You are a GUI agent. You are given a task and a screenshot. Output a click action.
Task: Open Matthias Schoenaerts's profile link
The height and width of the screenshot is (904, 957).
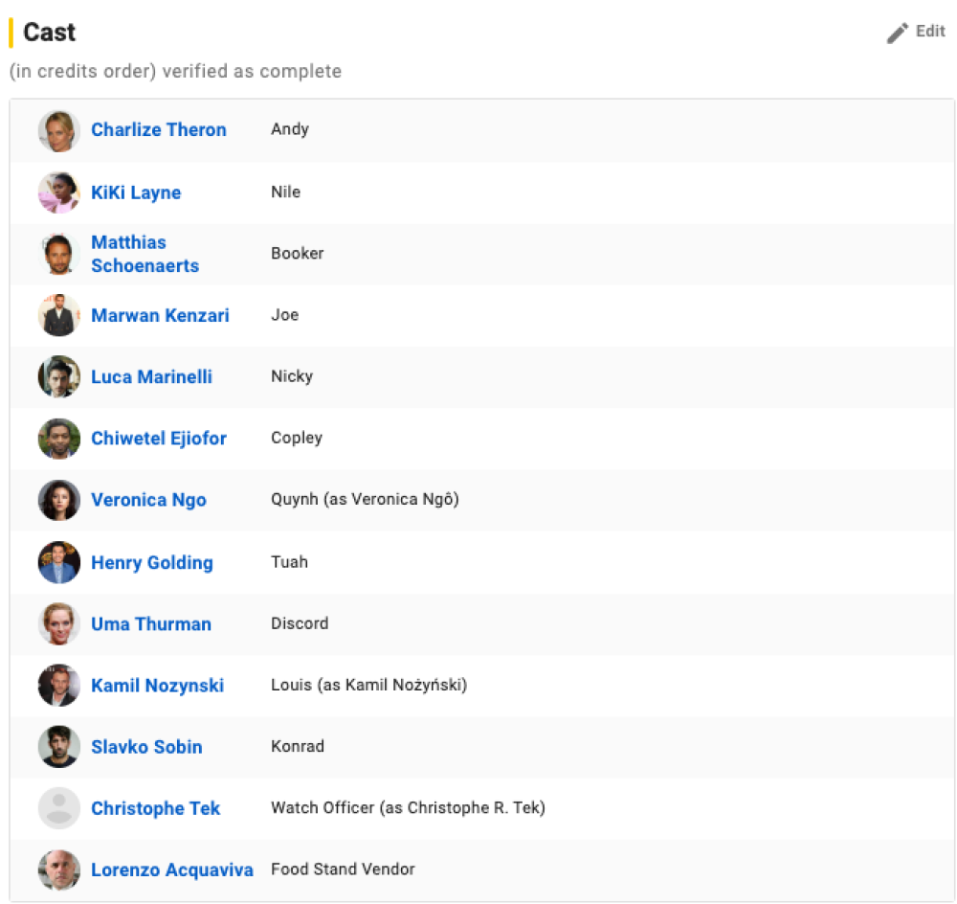145,254
